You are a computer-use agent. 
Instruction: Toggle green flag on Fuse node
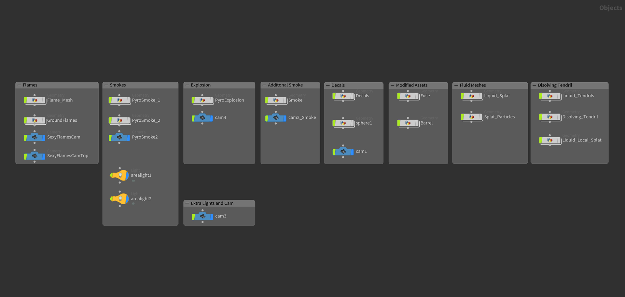click(399, 96)
